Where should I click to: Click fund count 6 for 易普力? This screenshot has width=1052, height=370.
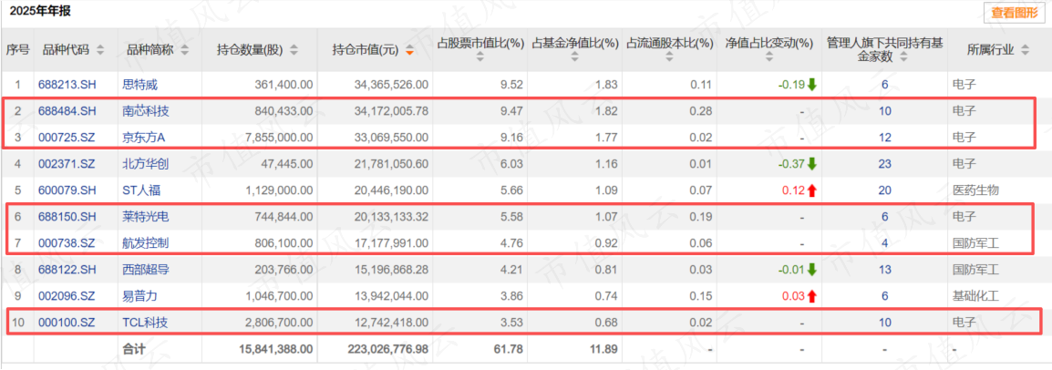(x=885, y=295)
